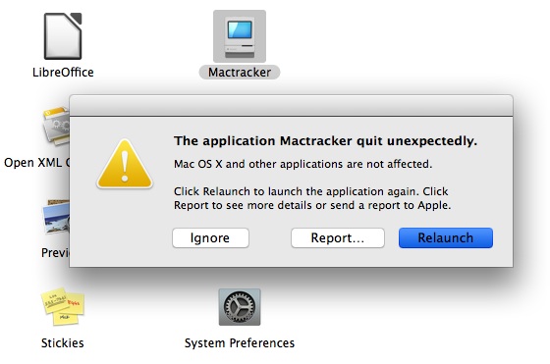Click the bold quit unexpectedly heading
This screenshot has height=364, width=550.
(325, 141)
